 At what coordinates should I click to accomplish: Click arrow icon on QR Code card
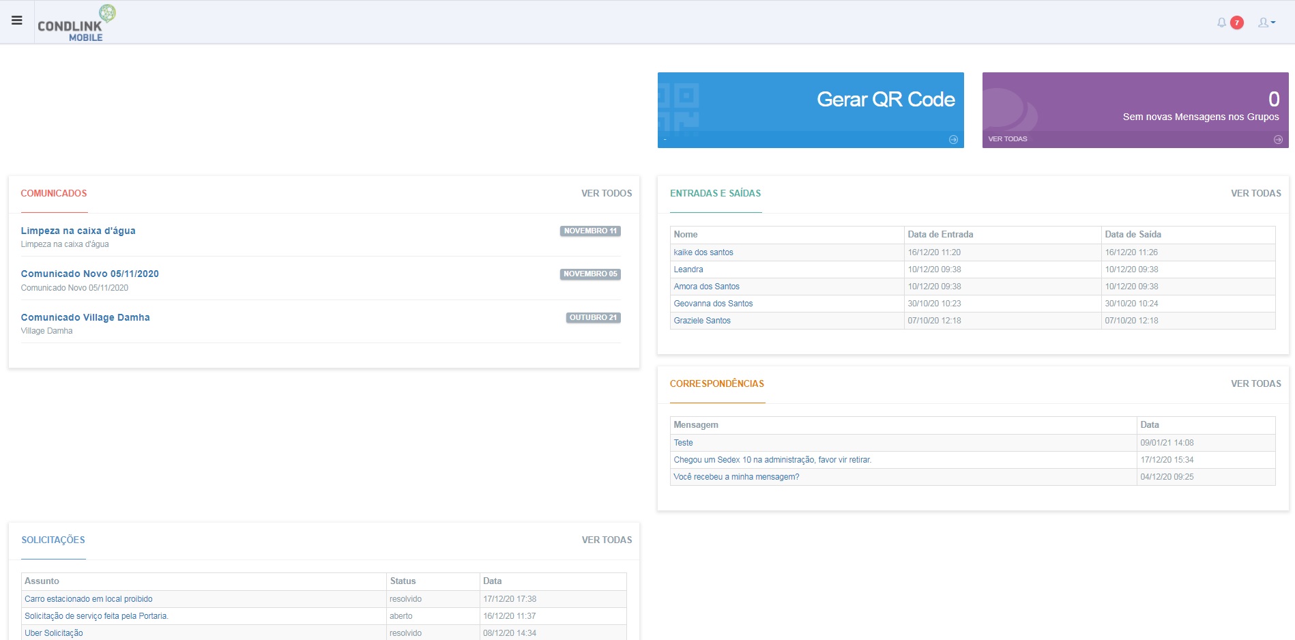pos(953,139)
